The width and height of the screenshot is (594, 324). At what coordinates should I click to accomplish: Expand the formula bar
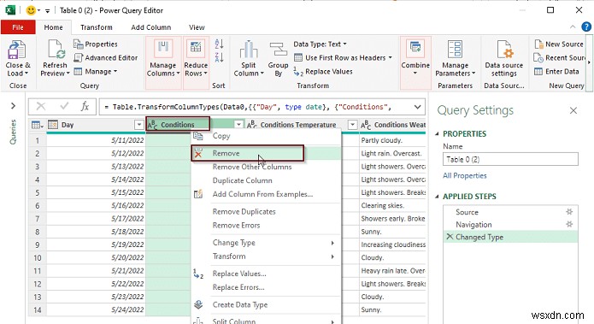(x=417, y=107)
